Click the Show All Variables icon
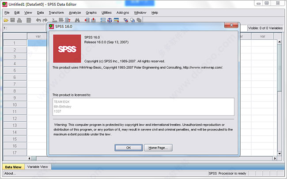287x179 pixels. [139, 20]
